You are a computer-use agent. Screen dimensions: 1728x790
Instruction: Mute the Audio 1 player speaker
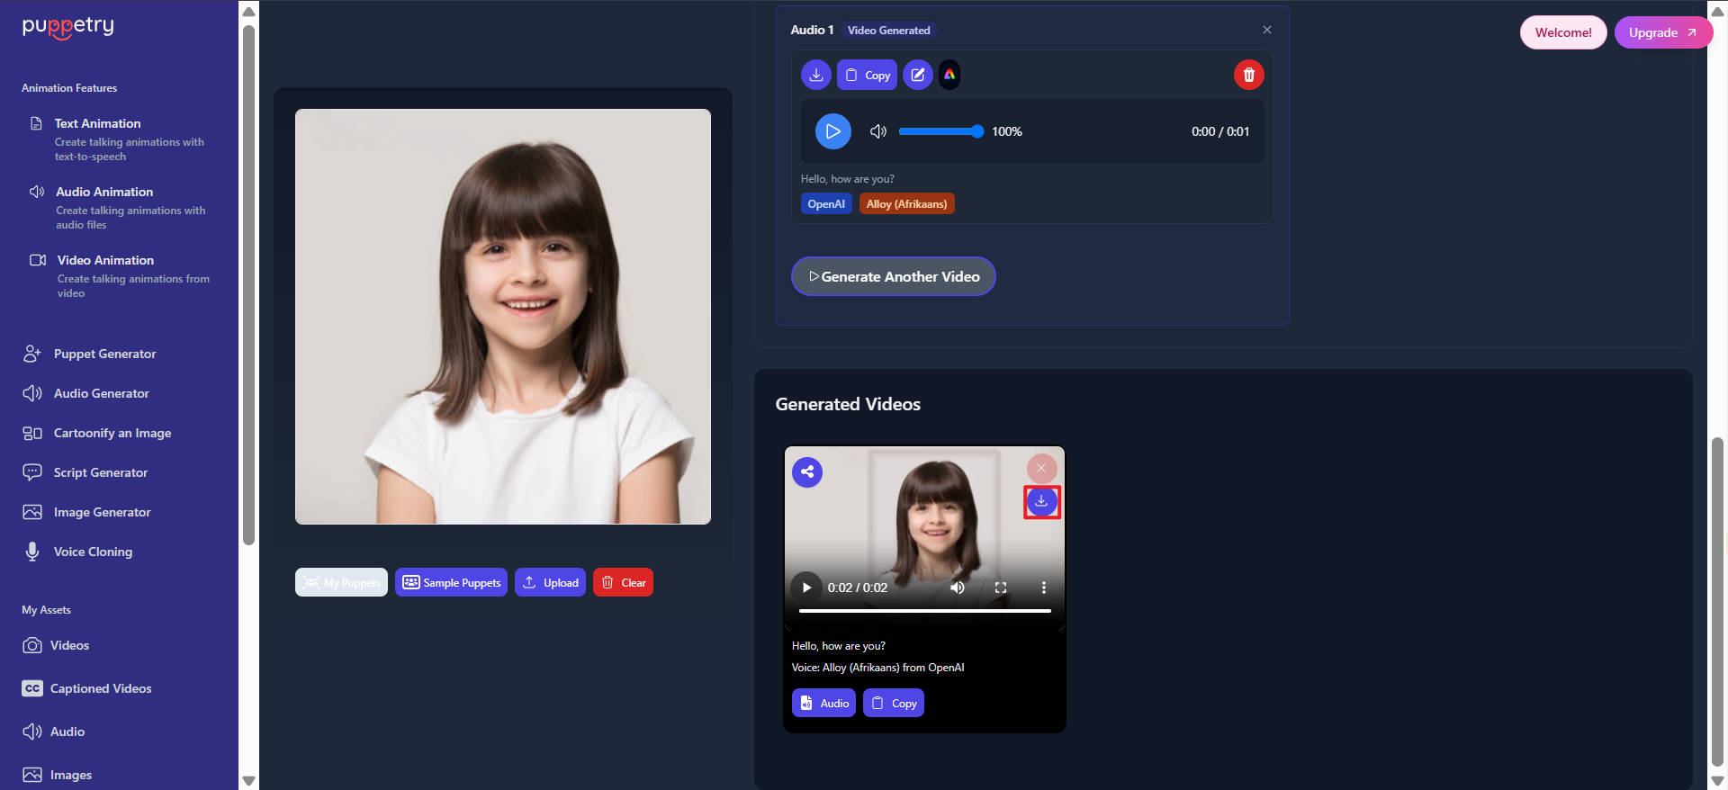[877, 131]
